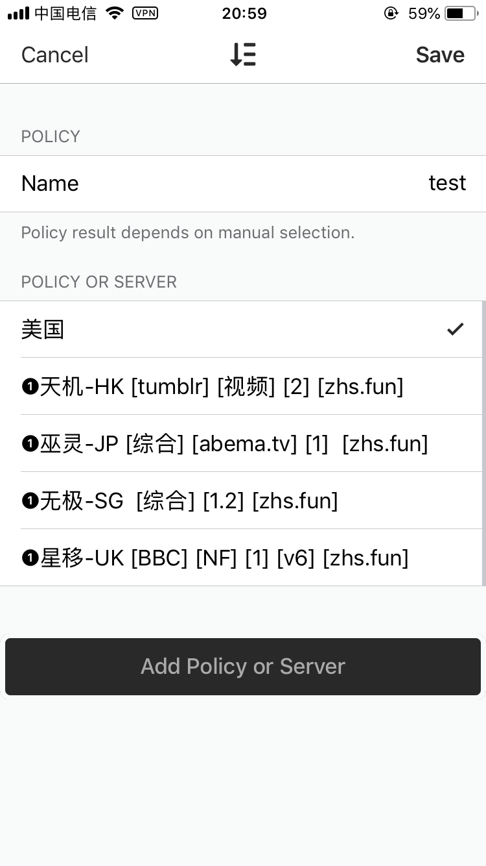
Task: Select 巫灵-JP [abema.tv] server
Action: tap(233, 444)
